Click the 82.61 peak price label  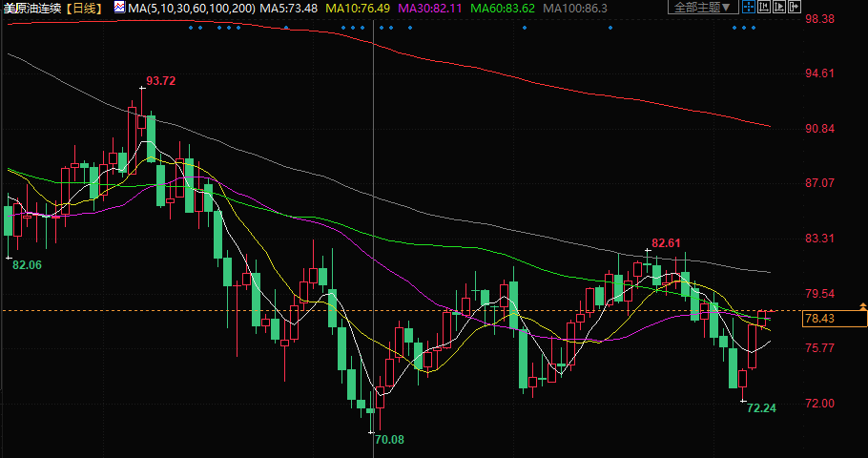tap(666, 243)
